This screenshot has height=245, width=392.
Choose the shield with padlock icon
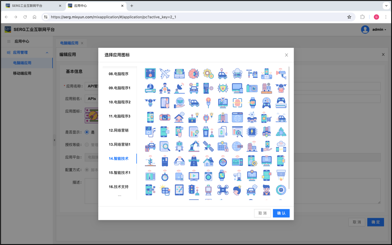(223, 88)
